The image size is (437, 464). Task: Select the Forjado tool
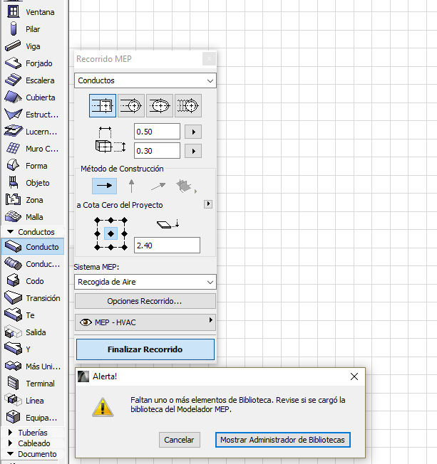pyautogui.click(x=33, y=63)
